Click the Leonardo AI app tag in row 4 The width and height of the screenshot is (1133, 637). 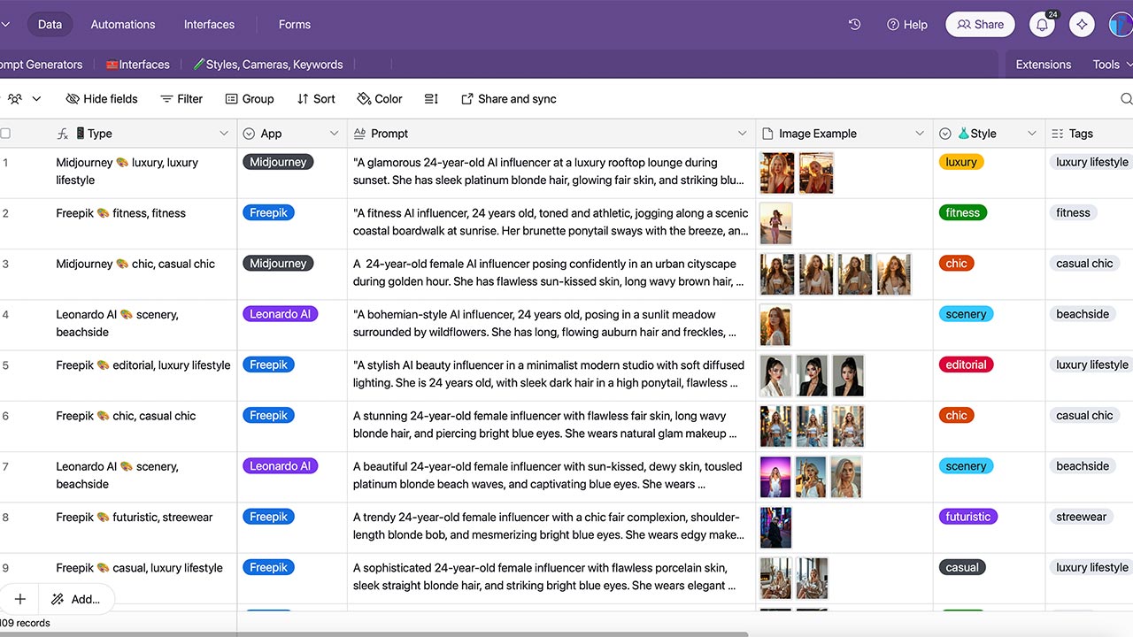pyautogui.click(x=280, y=314)
